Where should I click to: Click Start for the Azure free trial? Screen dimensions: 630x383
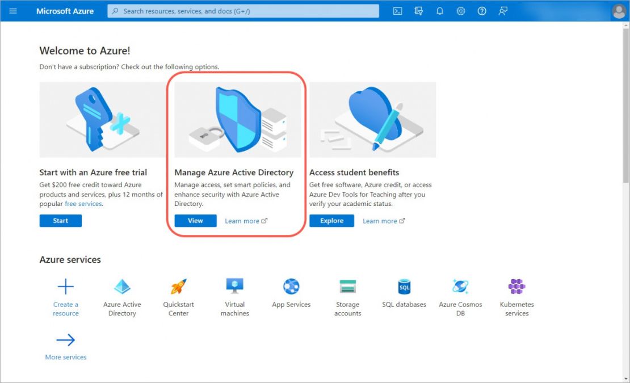[x=61, y=221]
